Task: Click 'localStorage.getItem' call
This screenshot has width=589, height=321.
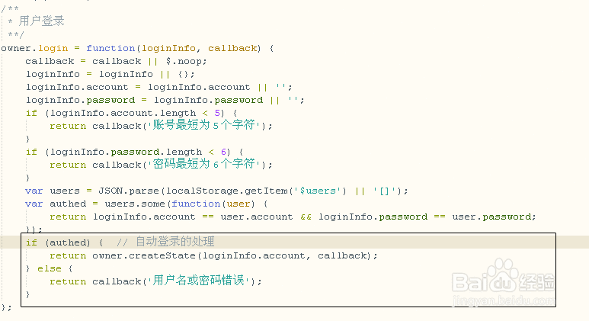Action: pos(227,191)
